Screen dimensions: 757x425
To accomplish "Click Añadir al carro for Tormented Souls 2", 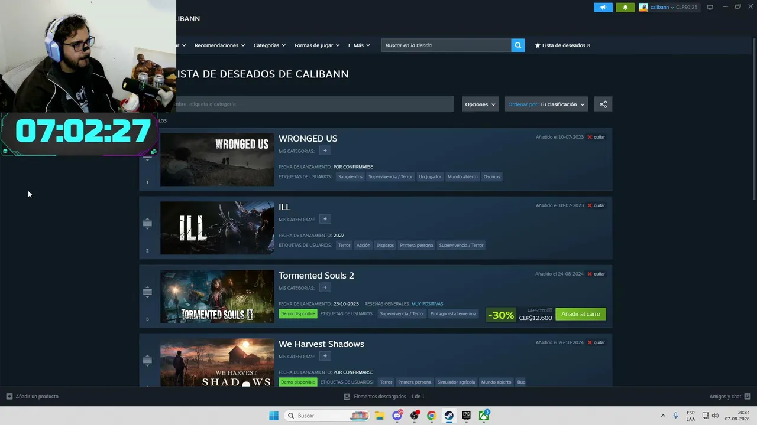I will [581, 314].
